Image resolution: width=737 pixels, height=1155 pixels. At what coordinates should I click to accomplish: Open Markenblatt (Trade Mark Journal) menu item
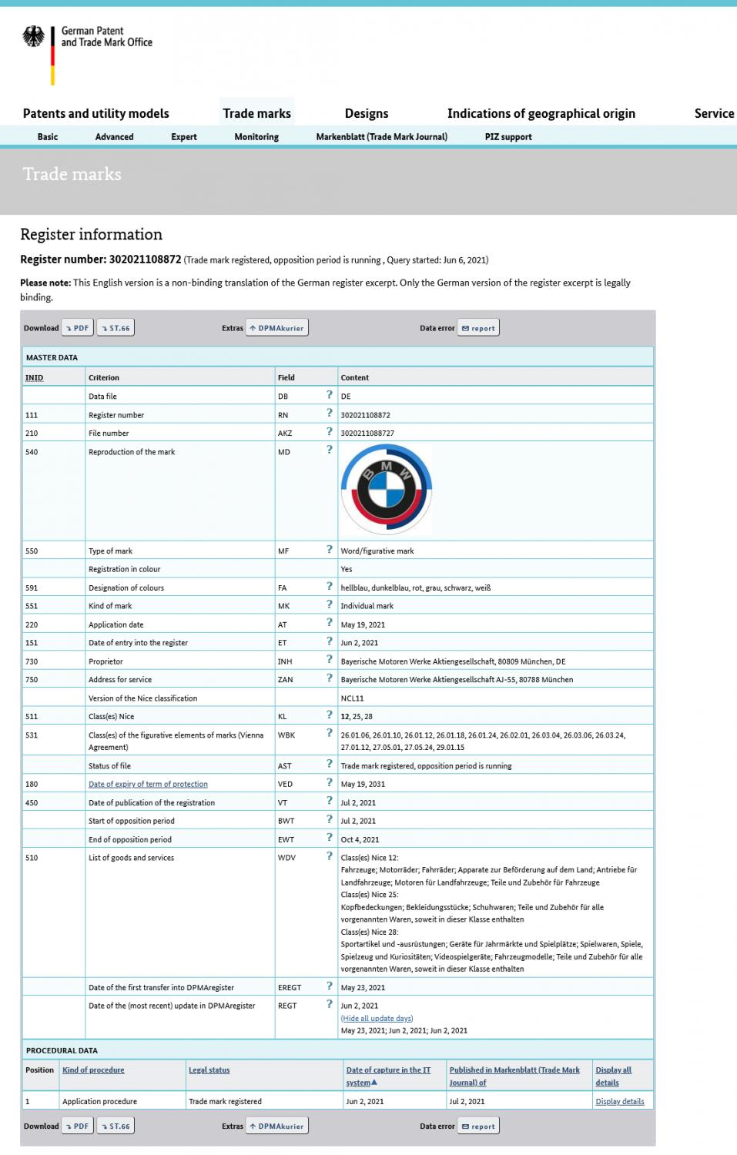point(381,136)
